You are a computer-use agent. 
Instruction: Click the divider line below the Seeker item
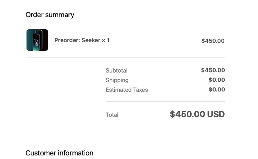click(x=125, y=57)
